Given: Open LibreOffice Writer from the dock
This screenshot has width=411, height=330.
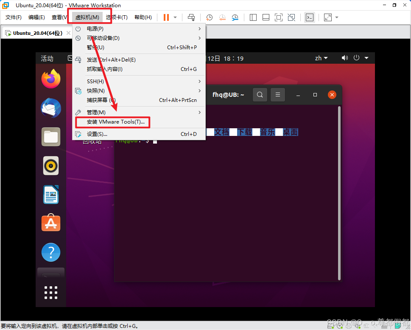Looking at the screenshot, I should pos(51,195).
